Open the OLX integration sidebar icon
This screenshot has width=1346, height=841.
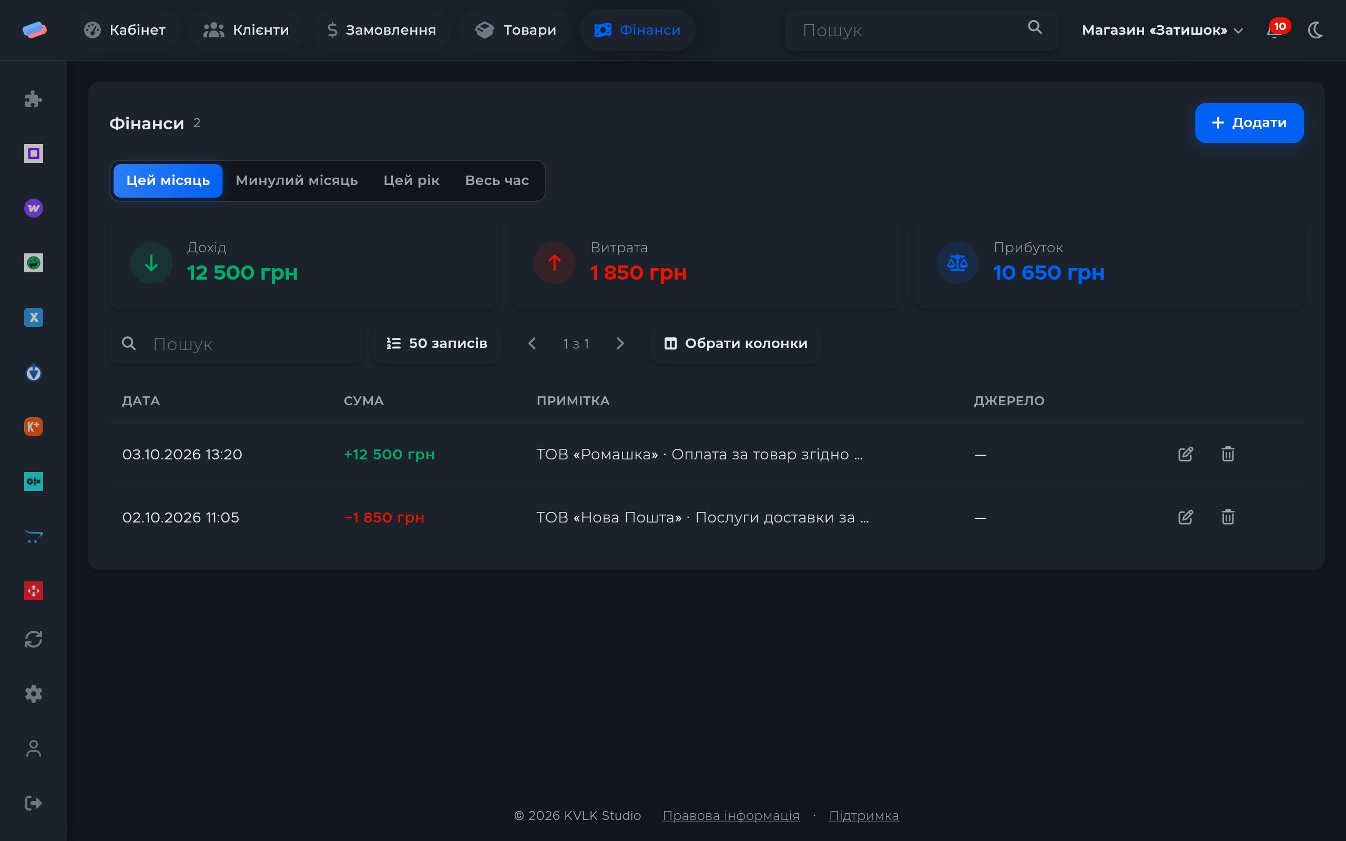pos(33,481)
